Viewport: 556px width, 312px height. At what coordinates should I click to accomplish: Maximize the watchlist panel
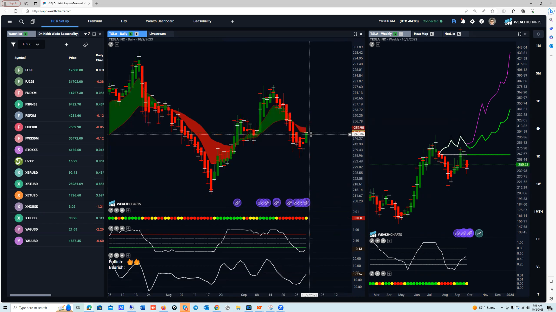pos(94,34)
